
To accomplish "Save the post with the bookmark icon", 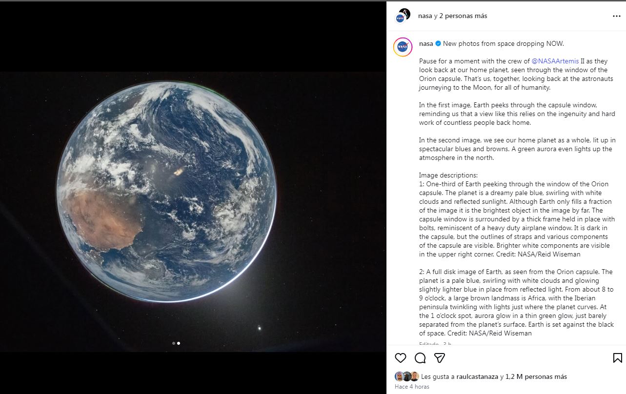I will tap(617, 358).
